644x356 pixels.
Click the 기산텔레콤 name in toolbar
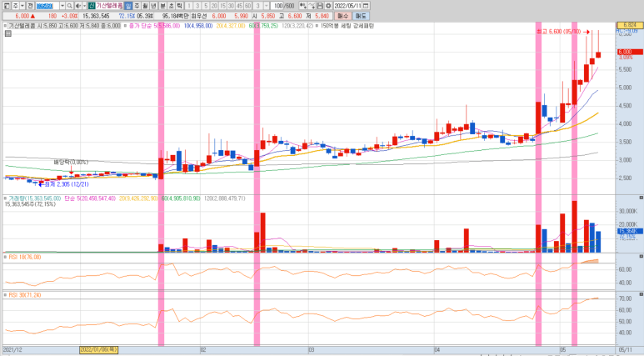[109, 6]
